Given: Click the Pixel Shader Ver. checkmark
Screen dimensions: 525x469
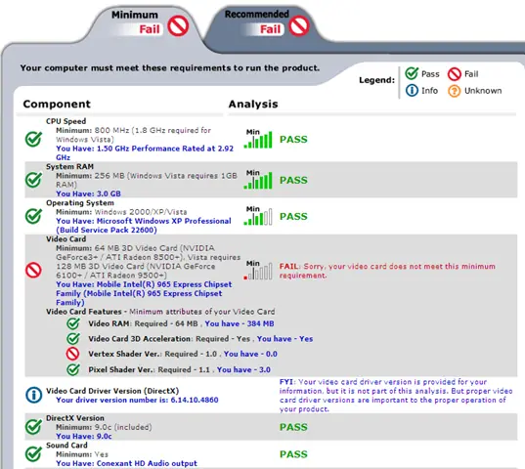Looking at the screenshot, I should coord(72,369).
